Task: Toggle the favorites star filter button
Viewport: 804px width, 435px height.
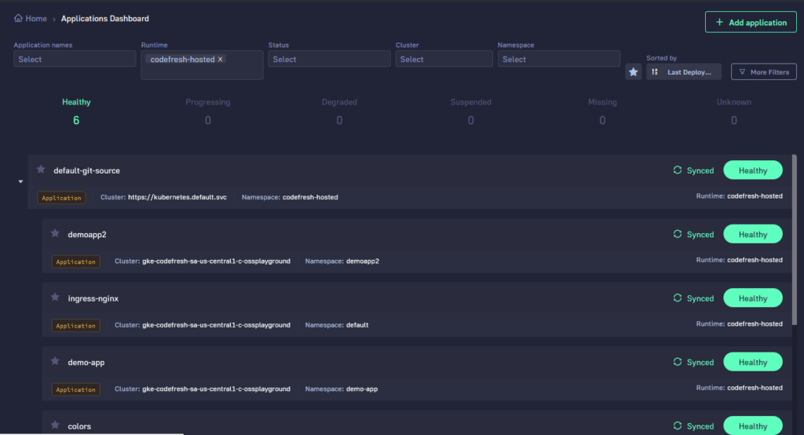Action: [634, 71]
